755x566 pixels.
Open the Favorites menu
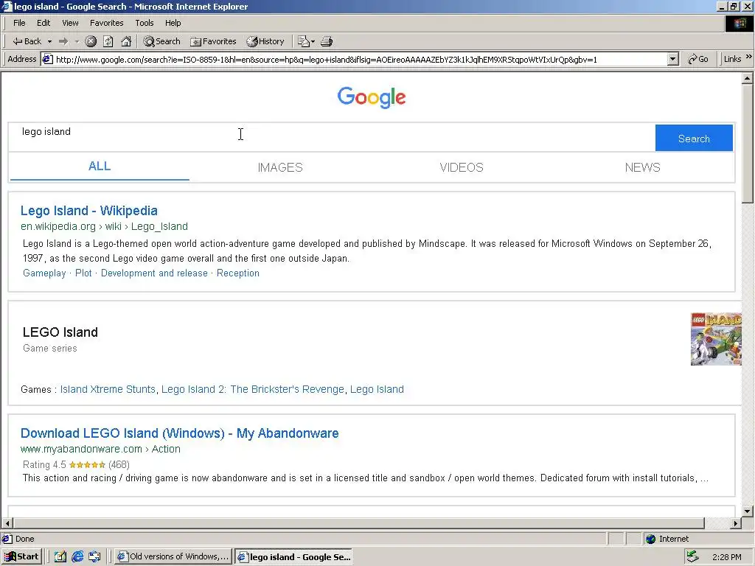(106, 23)
